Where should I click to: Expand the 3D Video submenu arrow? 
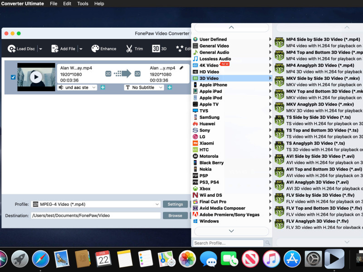pyautogui.click(x=270, y=78)
